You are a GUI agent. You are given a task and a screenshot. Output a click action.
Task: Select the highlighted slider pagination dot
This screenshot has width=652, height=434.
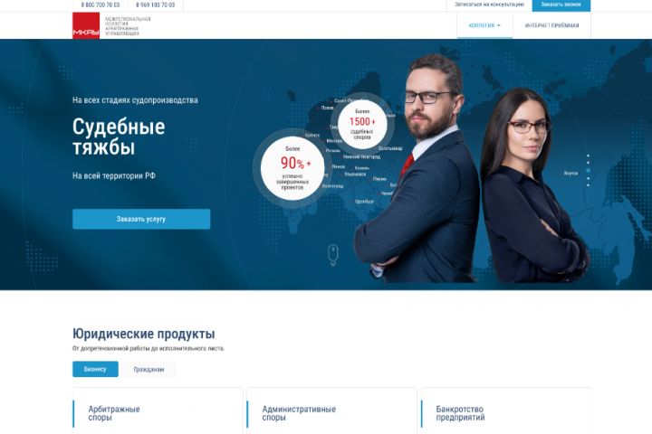(588, 171)
